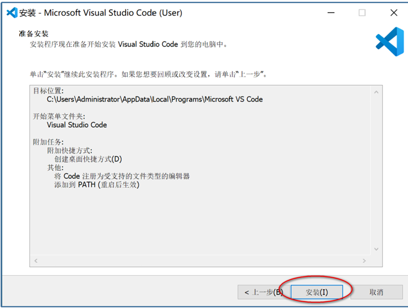Click the summary box scroll down arrow

click(376, 249)
